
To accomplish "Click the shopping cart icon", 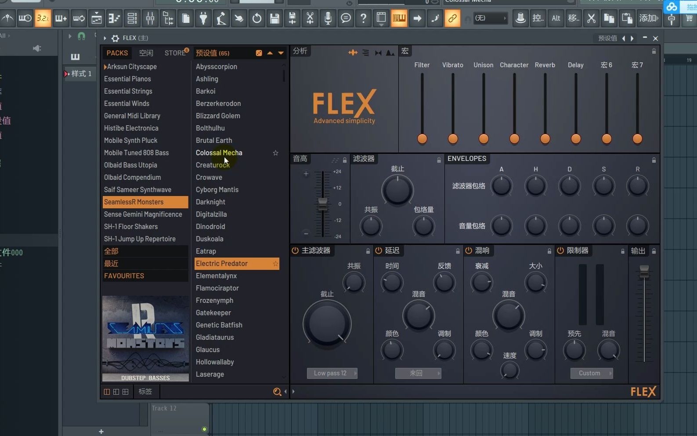I will pyautogui.click(x=689, y=18).
